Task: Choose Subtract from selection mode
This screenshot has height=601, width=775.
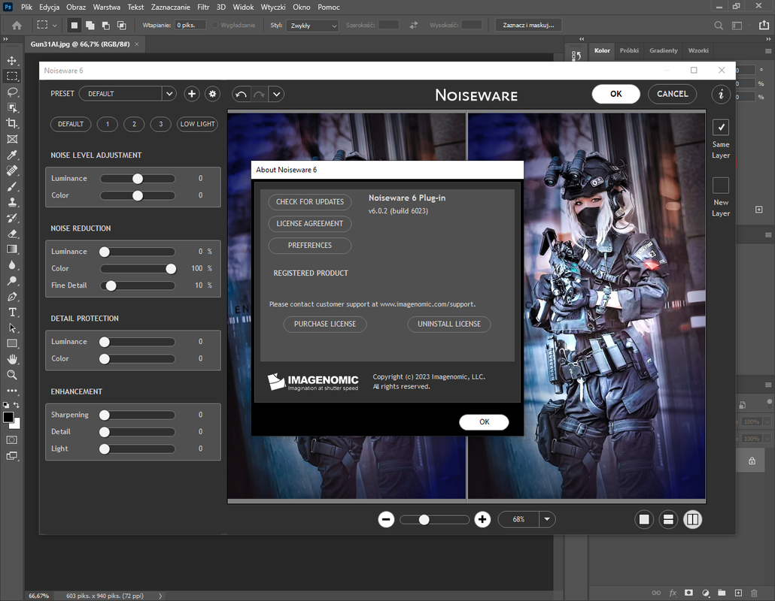Action: coord(106,25)
